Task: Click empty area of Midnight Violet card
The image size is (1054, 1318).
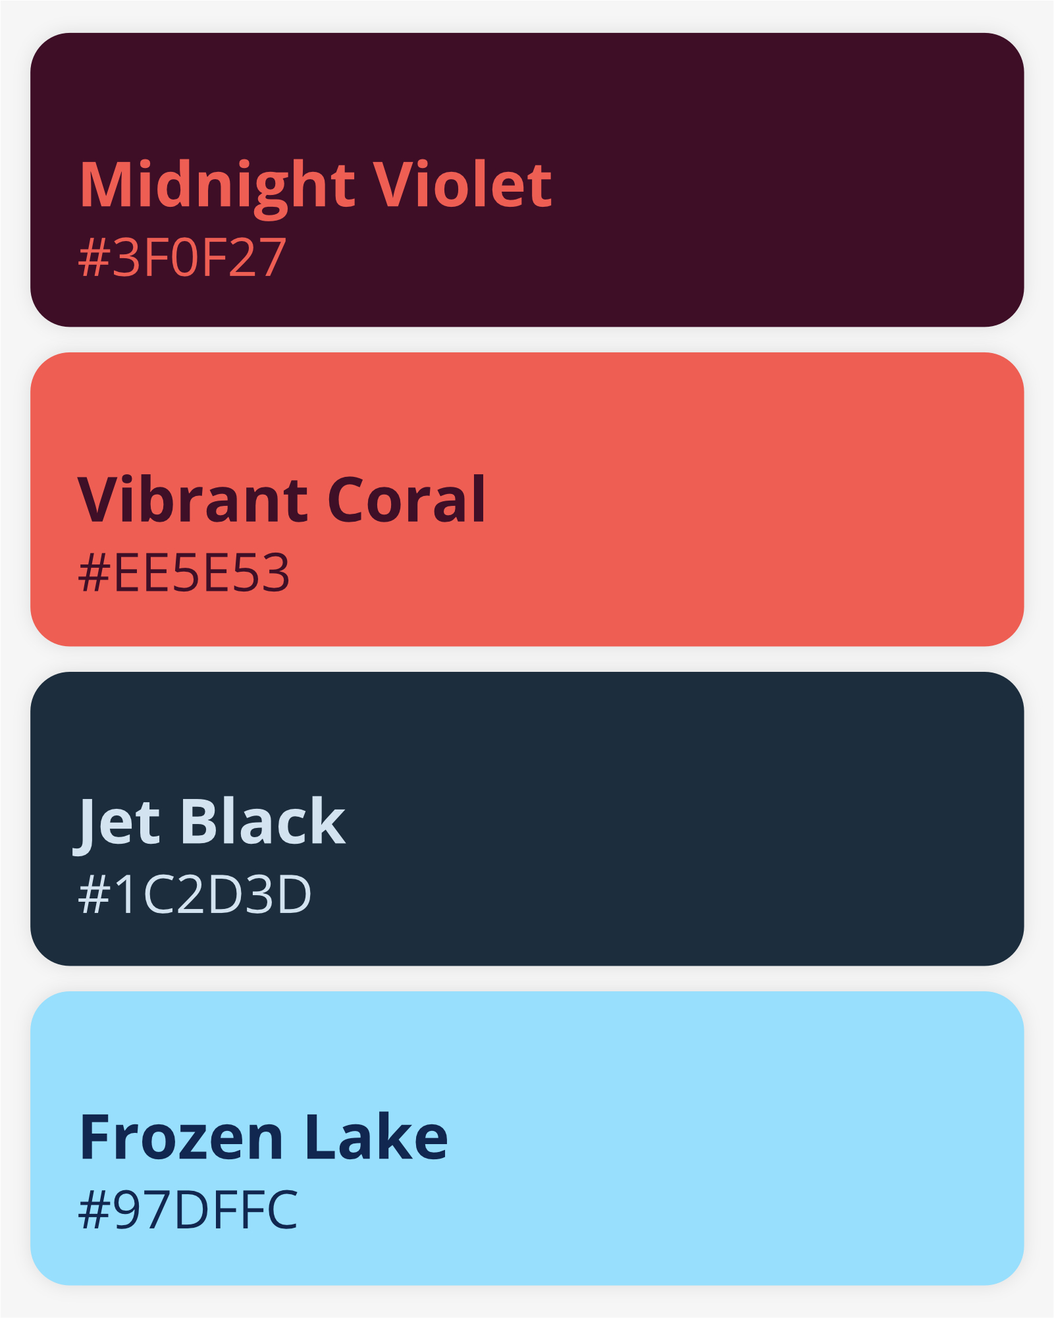Action: click(x=757, y=198)
